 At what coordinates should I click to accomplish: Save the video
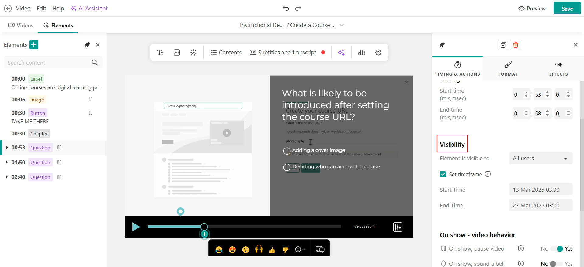coord(567,9)
